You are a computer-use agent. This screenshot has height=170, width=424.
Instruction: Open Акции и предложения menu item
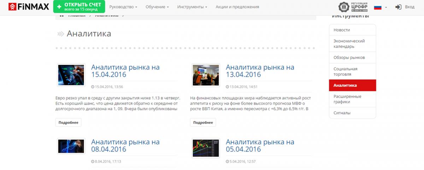pyautogui.click(x=237, y=7)
